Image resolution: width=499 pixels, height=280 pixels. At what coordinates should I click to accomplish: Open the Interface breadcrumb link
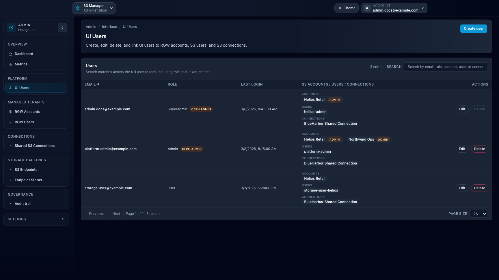109,27
